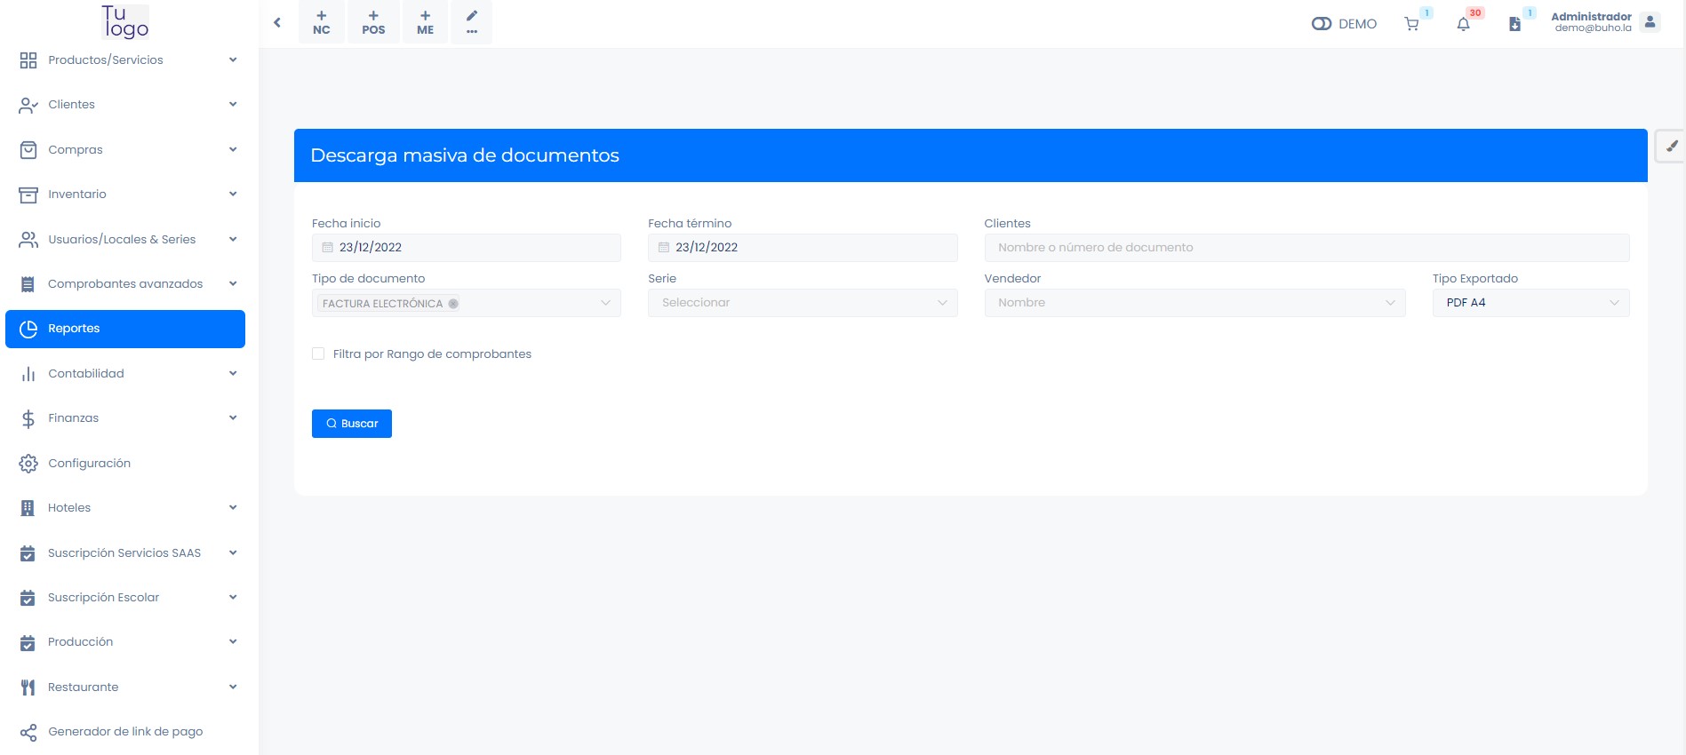Click the file download icon in header
Viewport: 1686px width, 755px height.
click(1514, 24)
